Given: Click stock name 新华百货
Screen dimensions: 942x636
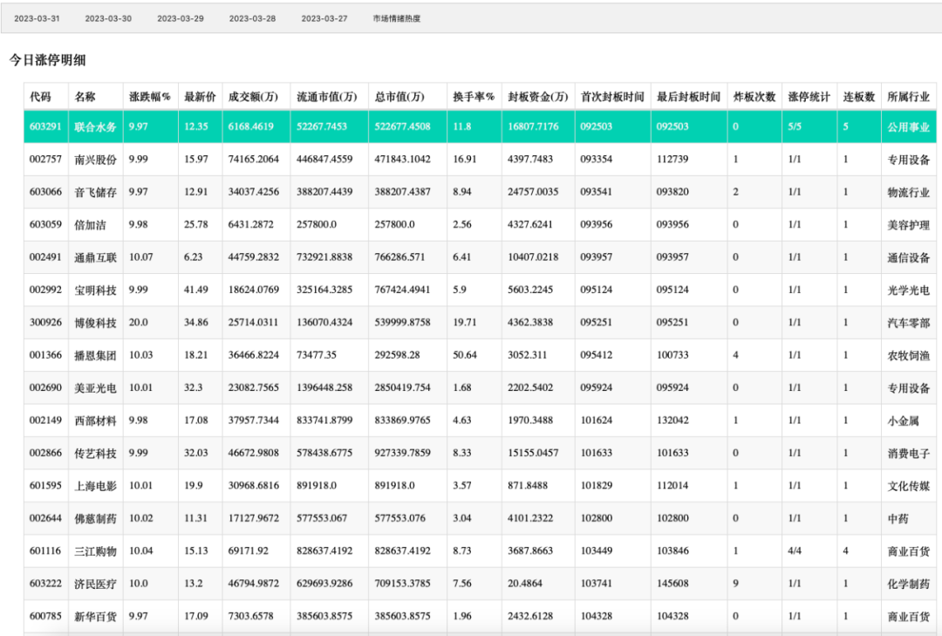Looking at the screenshot, I should (96, 616).
